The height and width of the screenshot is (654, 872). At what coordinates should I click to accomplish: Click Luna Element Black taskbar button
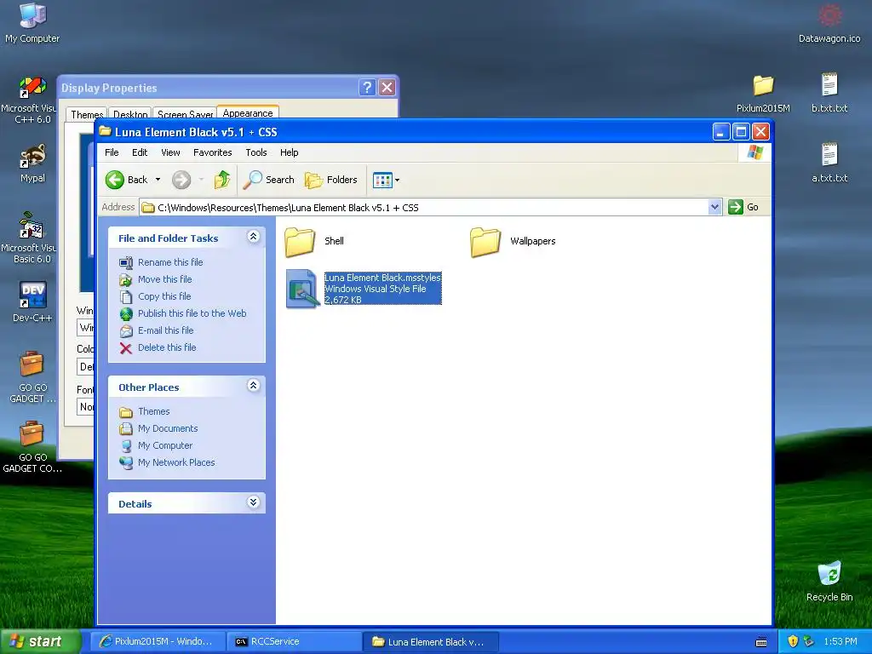point(431,642)
